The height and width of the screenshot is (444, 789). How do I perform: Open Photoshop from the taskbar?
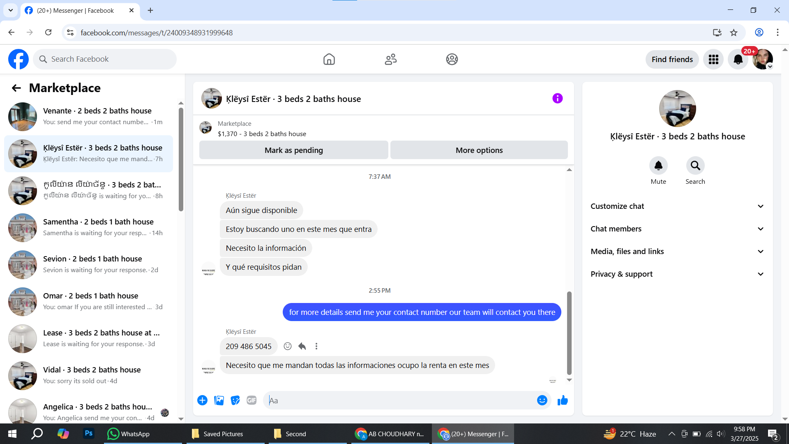point(88,433)
